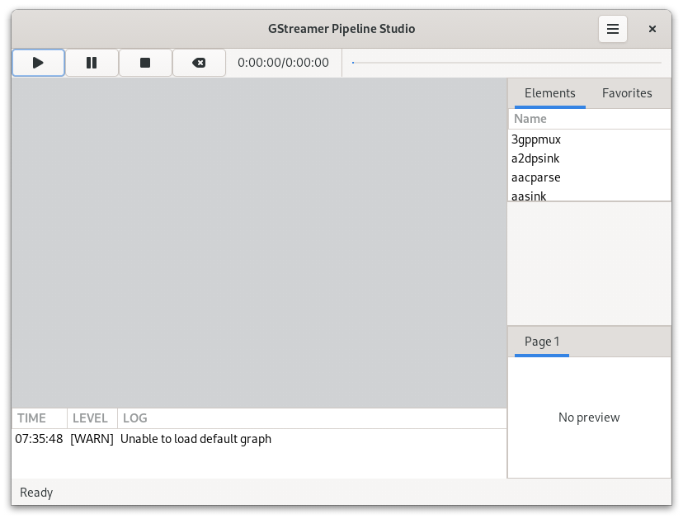The width and height of the screenshot is (683, 519).
Task: Stop the pipeline with the square button
Action: tap(145, 63)
